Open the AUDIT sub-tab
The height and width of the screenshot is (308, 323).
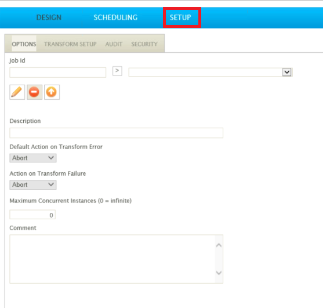click(114, 44)
